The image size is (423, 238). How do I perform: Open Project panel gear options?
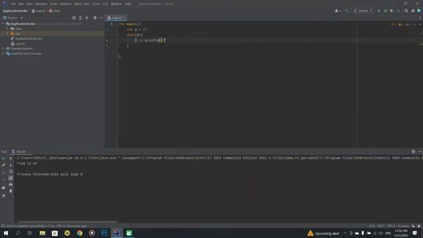tap(95, 18)
